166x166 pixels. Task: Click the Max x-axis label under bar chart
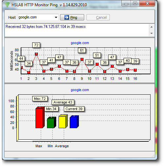coord(39,146)
